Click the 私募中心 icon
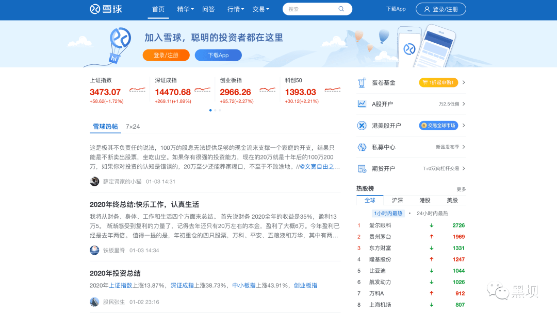Screen dimensions: 557x316 pos(362,147)
